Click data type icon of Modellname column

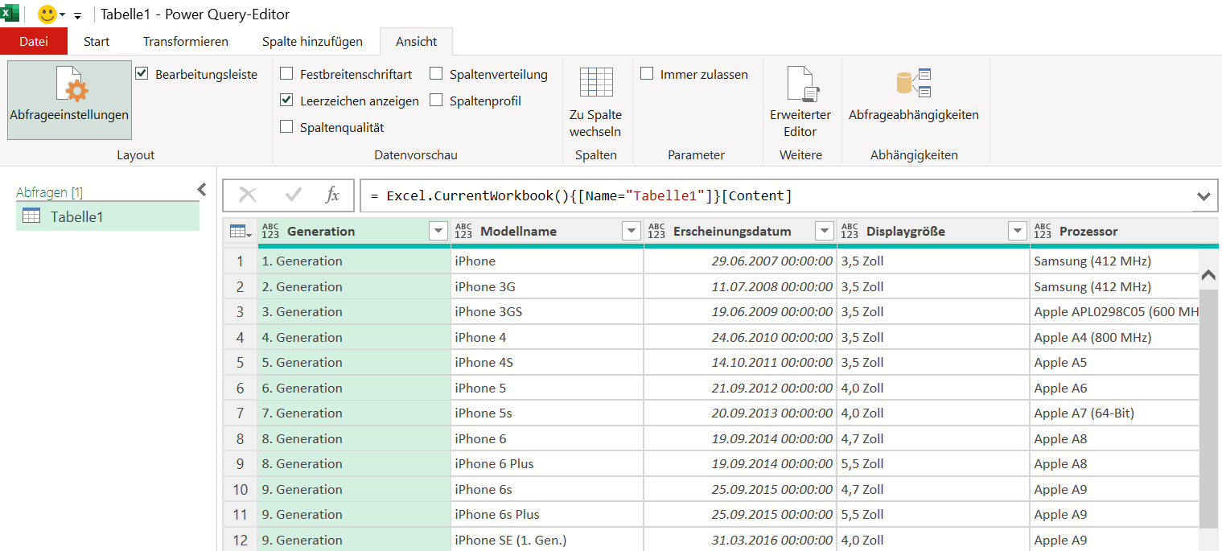click(464, 232)
